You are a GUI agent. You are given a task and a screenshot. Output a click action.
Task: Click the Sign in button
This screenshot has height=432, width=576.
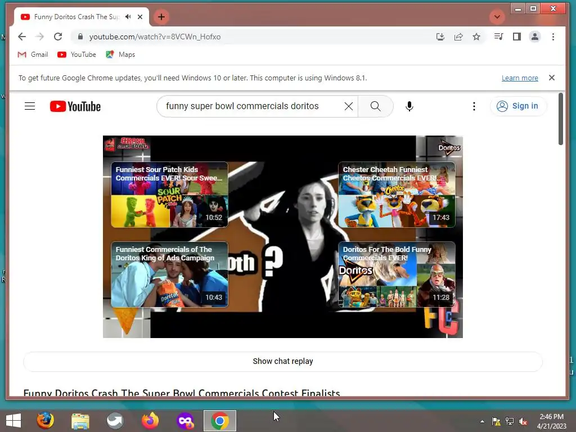tap(518, 106)
